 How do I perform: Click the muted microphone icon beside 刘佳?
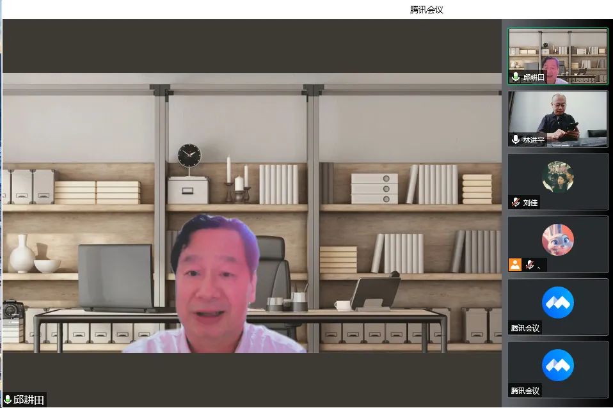[x=516, y=202]
